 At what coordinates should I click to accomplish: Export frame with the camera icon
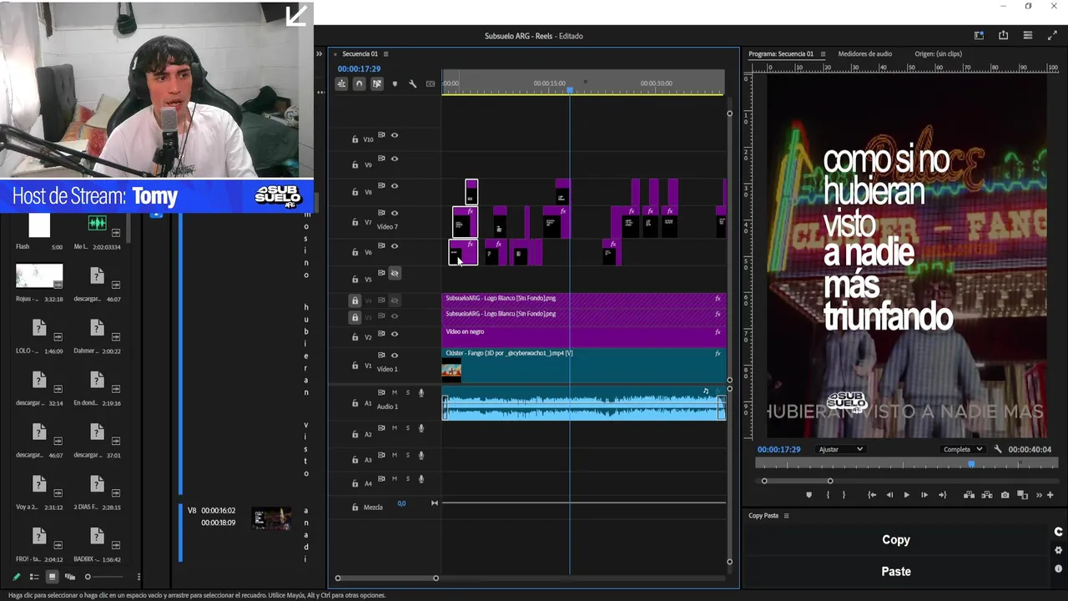pyautogui.click(x=1005, y=495)
